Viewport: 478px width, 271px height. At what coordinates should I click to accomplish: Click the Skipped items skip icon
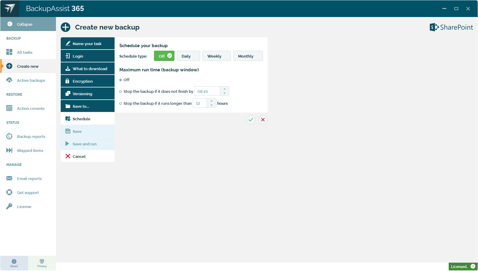coord(9,150)
